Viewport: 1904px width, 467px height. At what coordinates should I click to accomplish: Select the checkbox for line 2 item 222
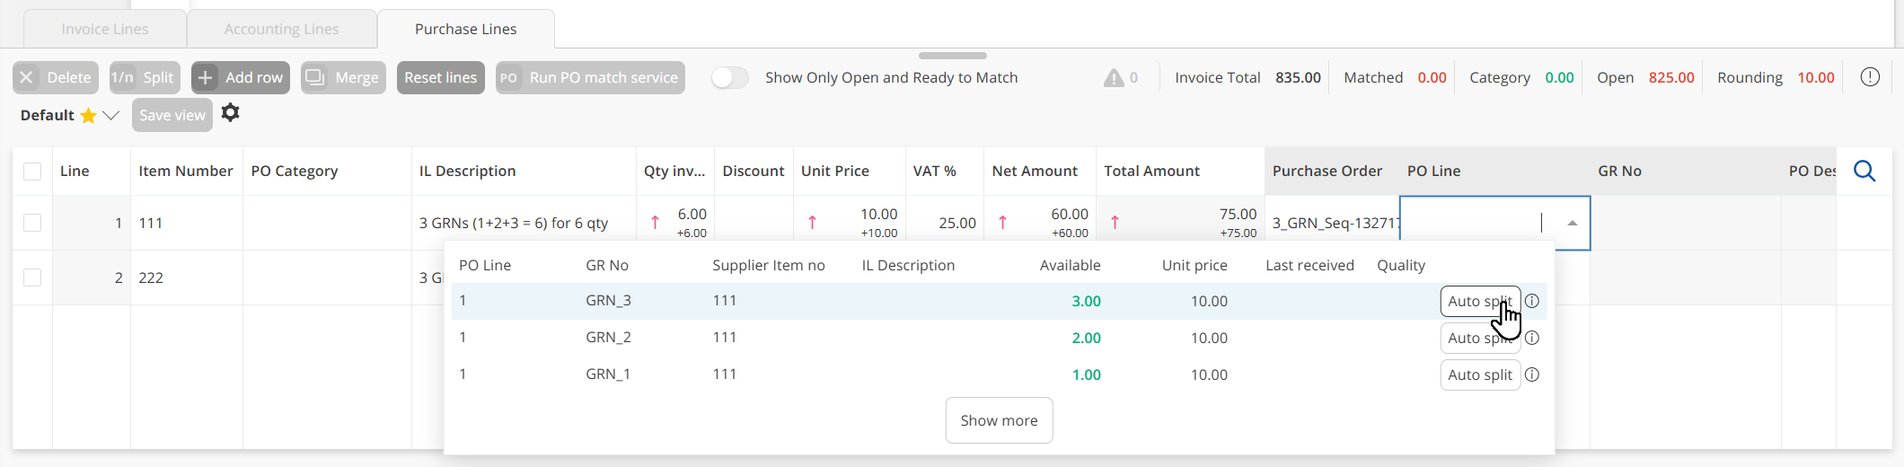tap(32, 278)
